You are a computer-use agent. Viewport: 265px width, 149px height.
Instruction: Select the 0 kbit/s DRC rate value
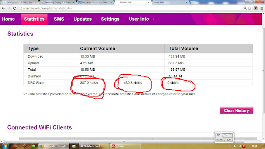pos(173,83)
